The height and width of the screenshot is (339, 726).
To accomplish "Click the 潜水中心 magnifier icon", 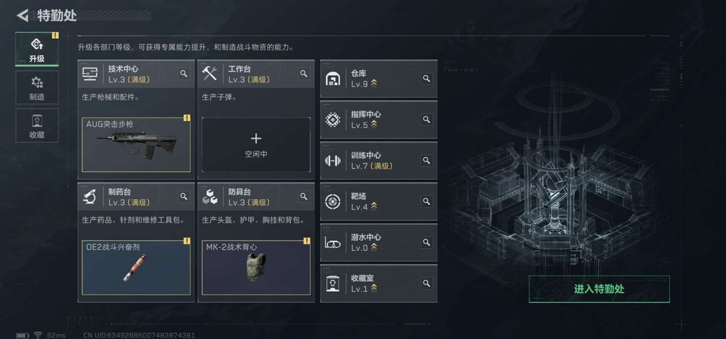I will (x=426, y=242).
